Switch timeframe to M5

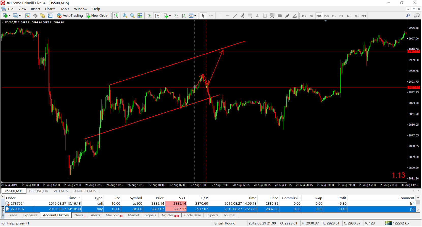point(311,16)
